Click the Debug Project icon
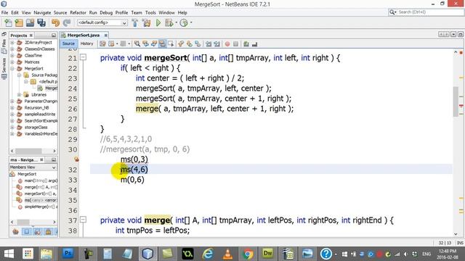Image resolution: width=465 pixels, height=261 pixels. point(169,22)
